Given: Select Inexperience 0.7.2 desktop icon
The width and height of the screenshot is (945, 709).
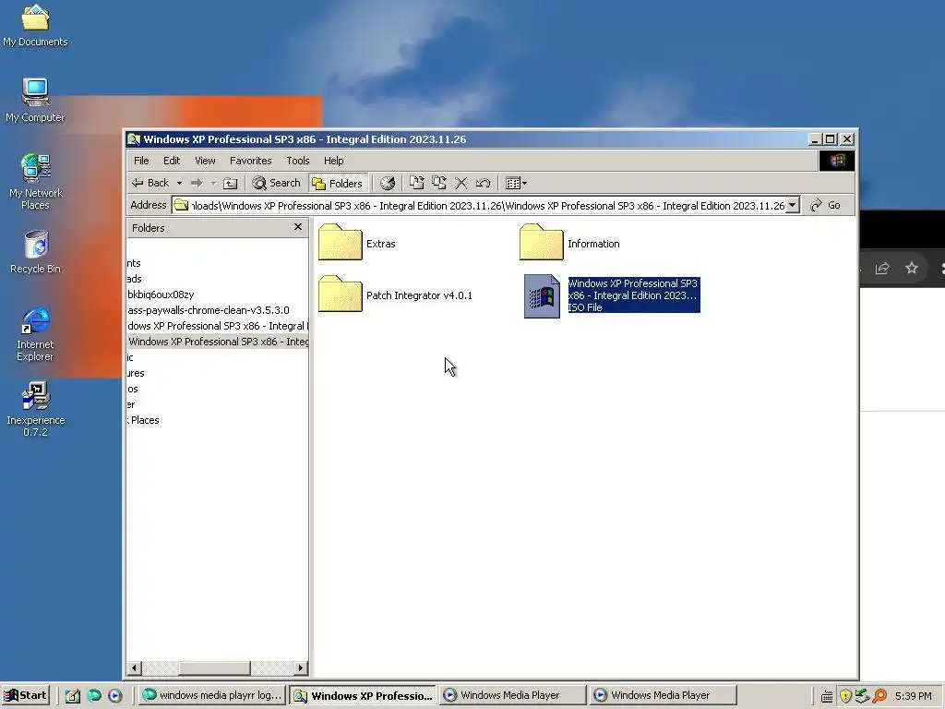Looking at the screenshot, I should pos(36,408).
